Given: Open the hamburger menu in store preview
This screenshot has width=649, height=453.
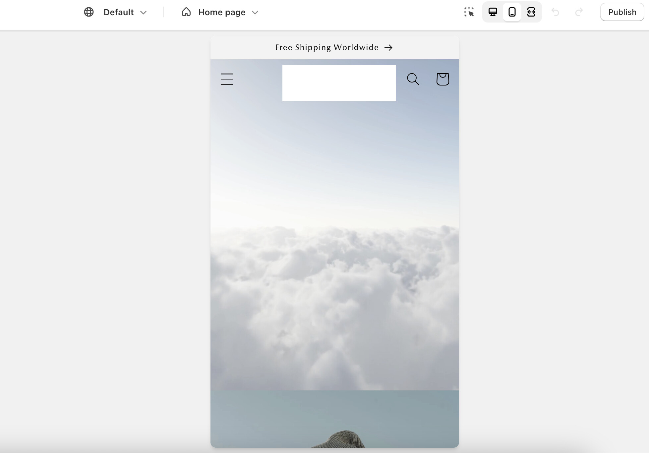Looking at the screenshot, I should (227, 79).
